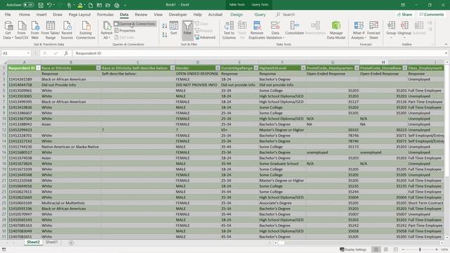The image size is (450, 253).
Task: Open CurrentAgeRange filter dropdown
Action: point(256,68)
